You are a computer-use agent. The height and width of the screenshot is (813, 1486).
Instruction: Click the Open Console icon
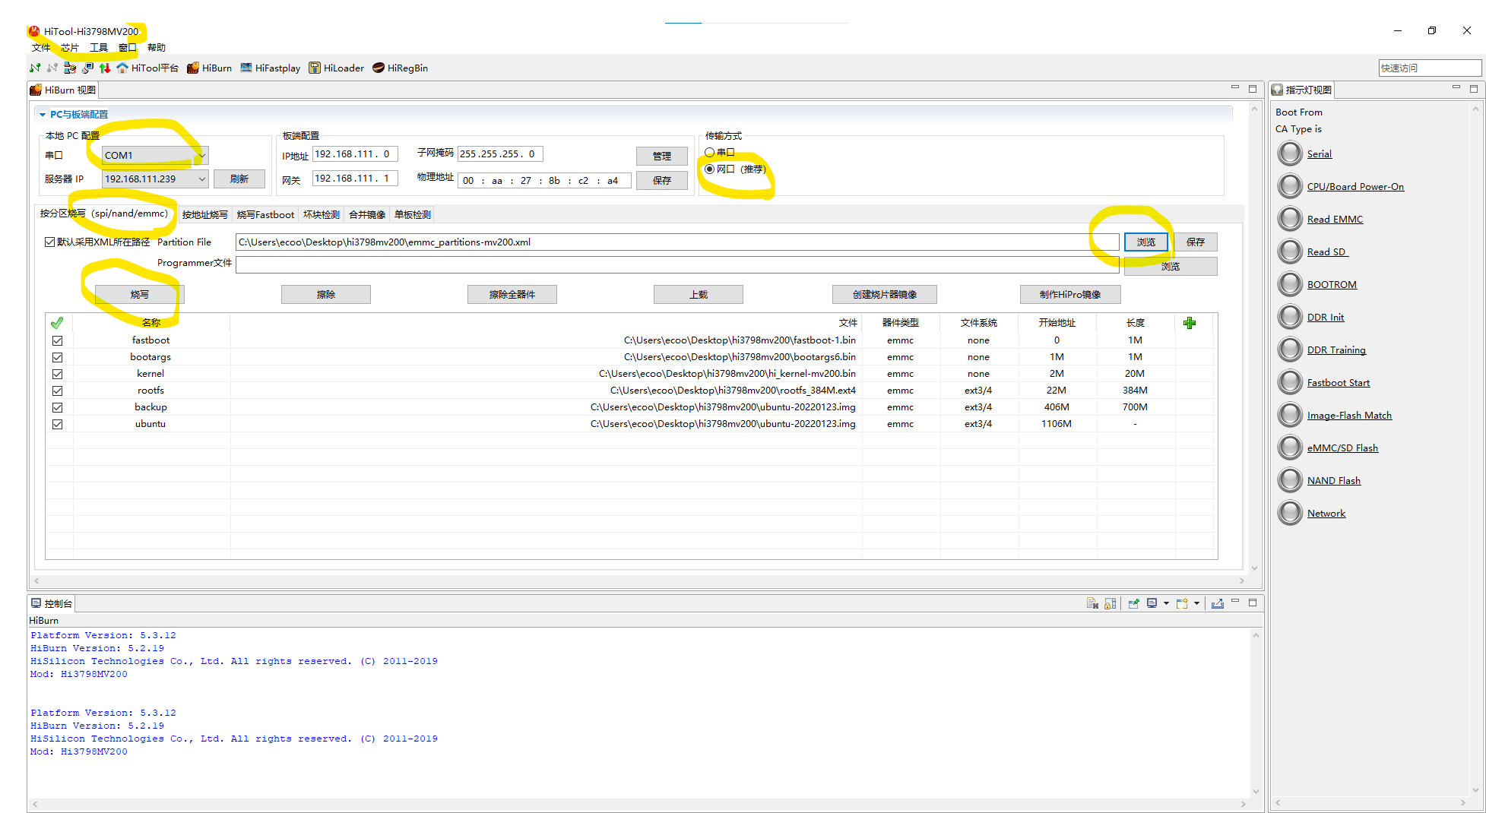click(x=1182, y=603)
